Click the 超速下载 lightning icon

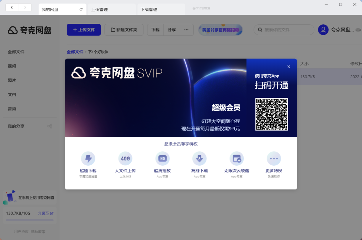pos(88,159)
